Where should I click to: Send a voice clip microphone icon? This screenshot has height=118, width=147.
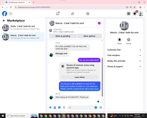pyautogui.click(x=50, y=107)
